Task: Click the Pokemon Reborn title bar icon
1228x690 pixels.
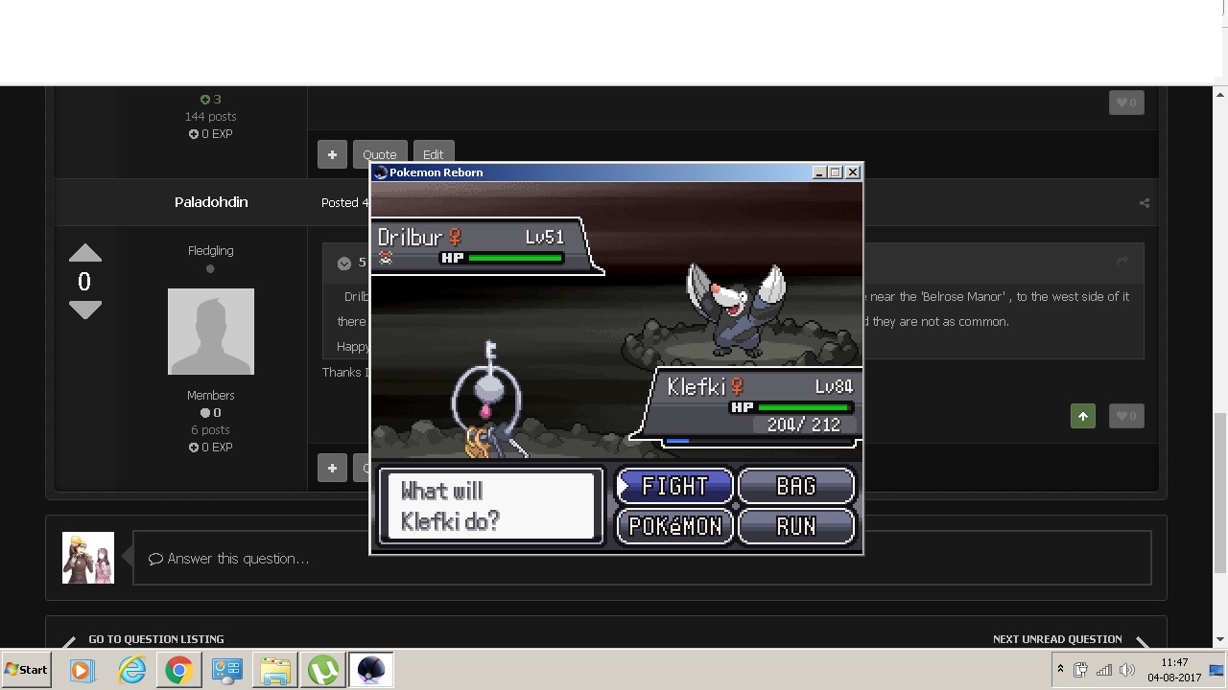Action: [381, 172]
